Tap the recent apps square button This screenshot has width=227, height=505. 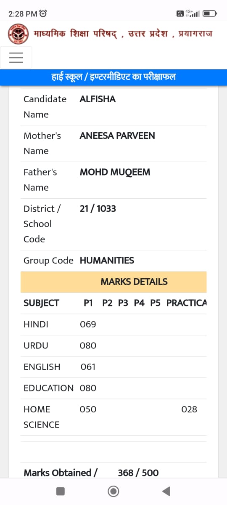(61, 491)
